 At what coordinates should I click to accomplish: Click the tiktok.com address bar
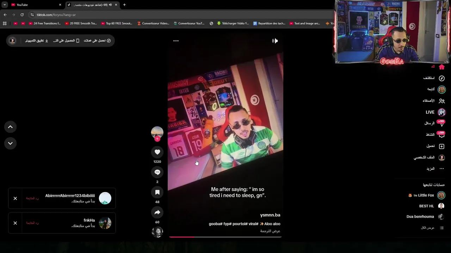tap(176, 15)
